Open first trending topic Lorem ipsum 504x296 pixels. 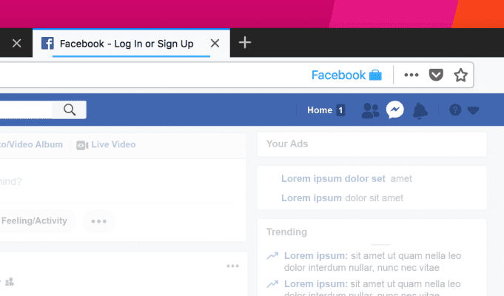[316, 256]
